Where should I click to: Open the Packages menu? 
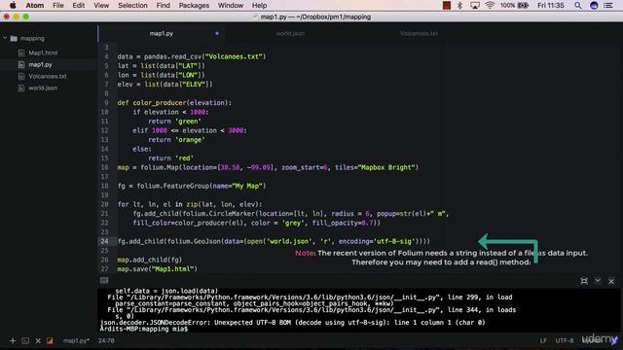(194, 5)
